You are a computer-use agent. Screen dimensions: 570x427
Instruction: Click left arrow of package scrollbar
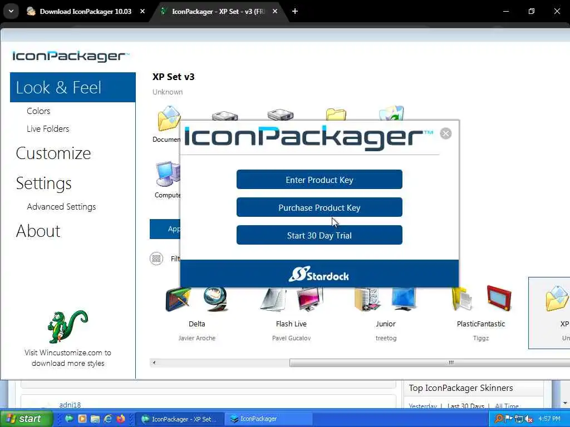[154, 363]
